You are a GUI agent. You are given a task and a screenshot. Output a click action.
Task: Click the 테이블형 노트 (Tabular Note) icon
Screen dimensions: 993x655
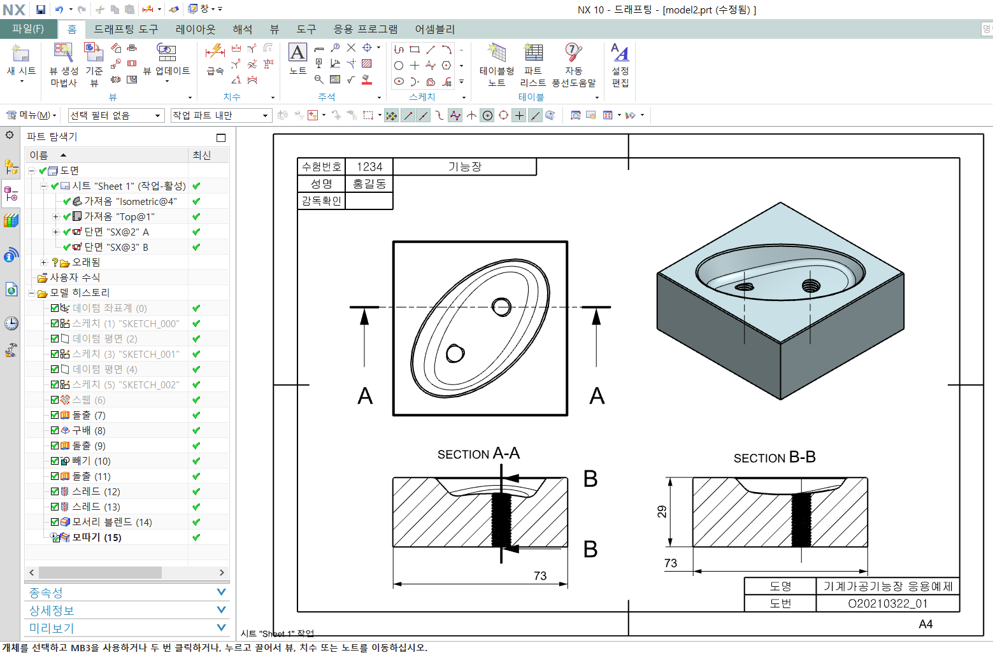(x=497, y=52)
